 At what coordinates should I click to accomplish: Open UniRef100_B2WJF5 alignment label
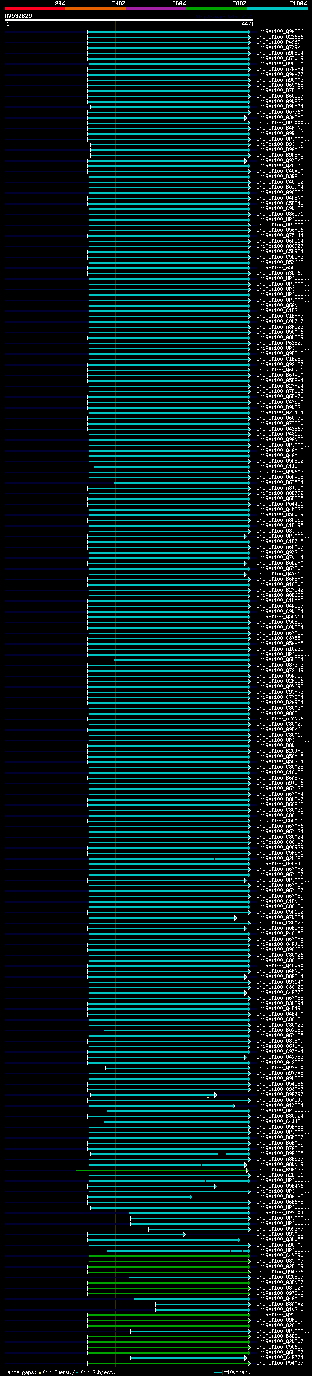click(280, 751)
